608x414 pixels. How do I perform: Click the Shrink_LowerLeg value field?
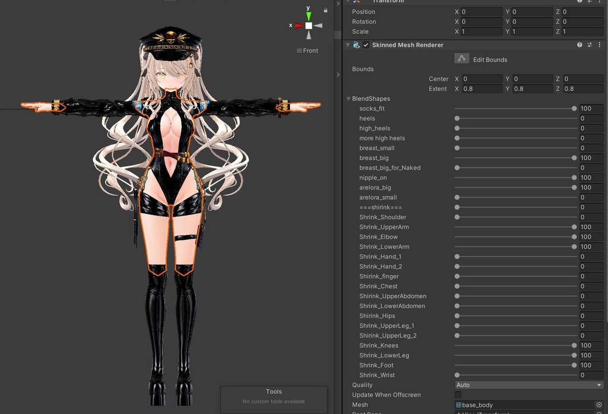point(591,355)
